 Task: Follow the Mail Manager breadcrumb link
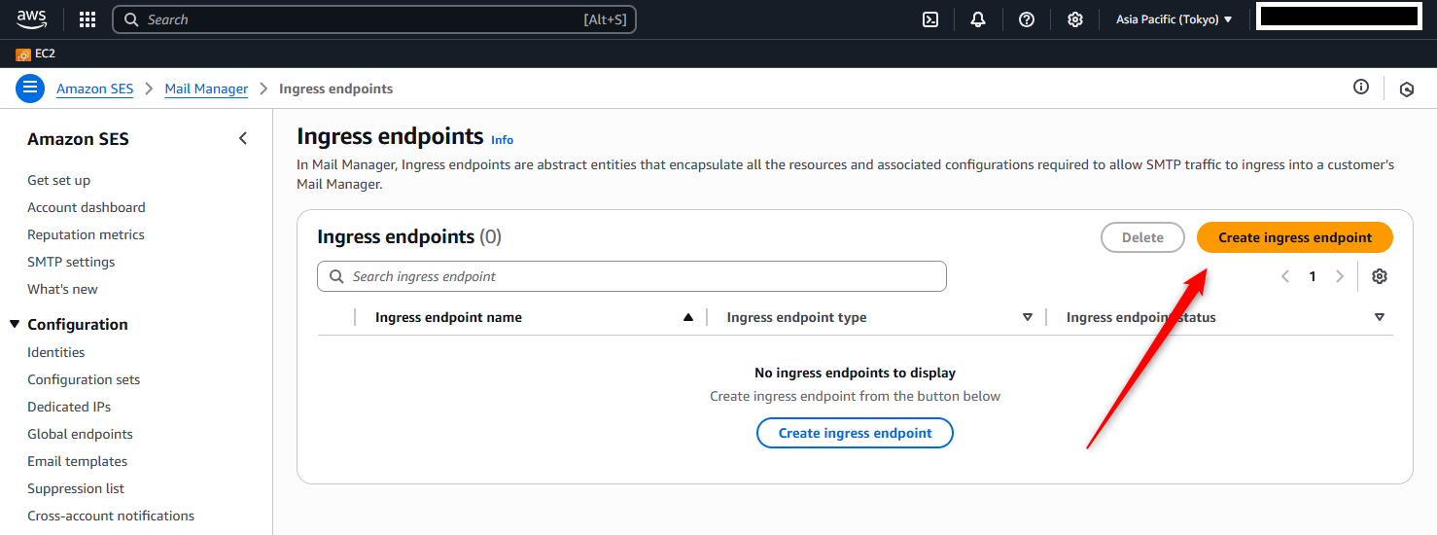[x=206, y=89]
